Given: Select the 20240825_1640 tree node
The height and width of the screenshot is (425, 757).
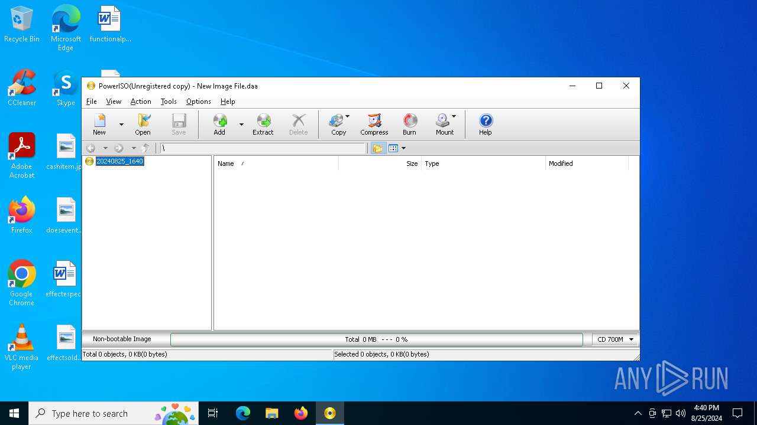Looking at the screenshot, I should pos(119,161).
